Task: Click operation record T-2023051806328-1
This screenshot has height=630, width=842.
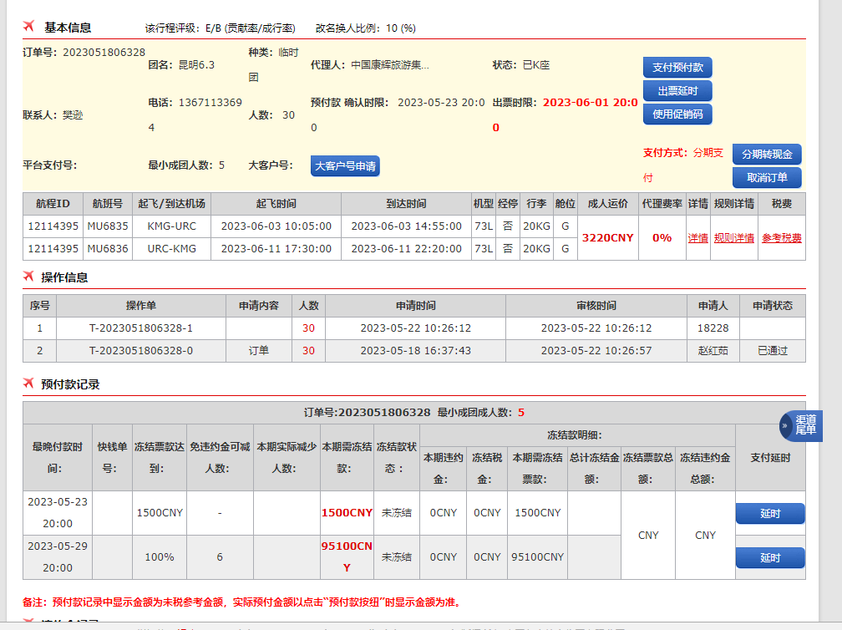Action: tap(140, 328)
